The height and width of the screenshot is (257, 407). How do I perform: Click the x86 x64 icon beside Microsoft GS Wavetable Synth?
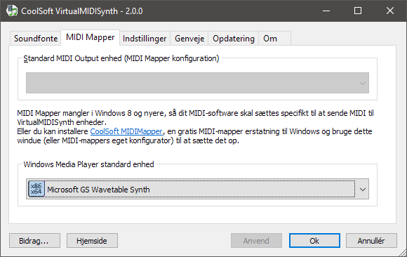point(36,189)
